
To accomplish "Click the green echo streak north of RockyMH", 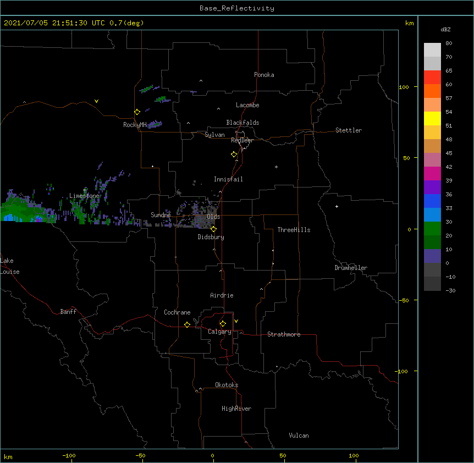I will (147, 89).
